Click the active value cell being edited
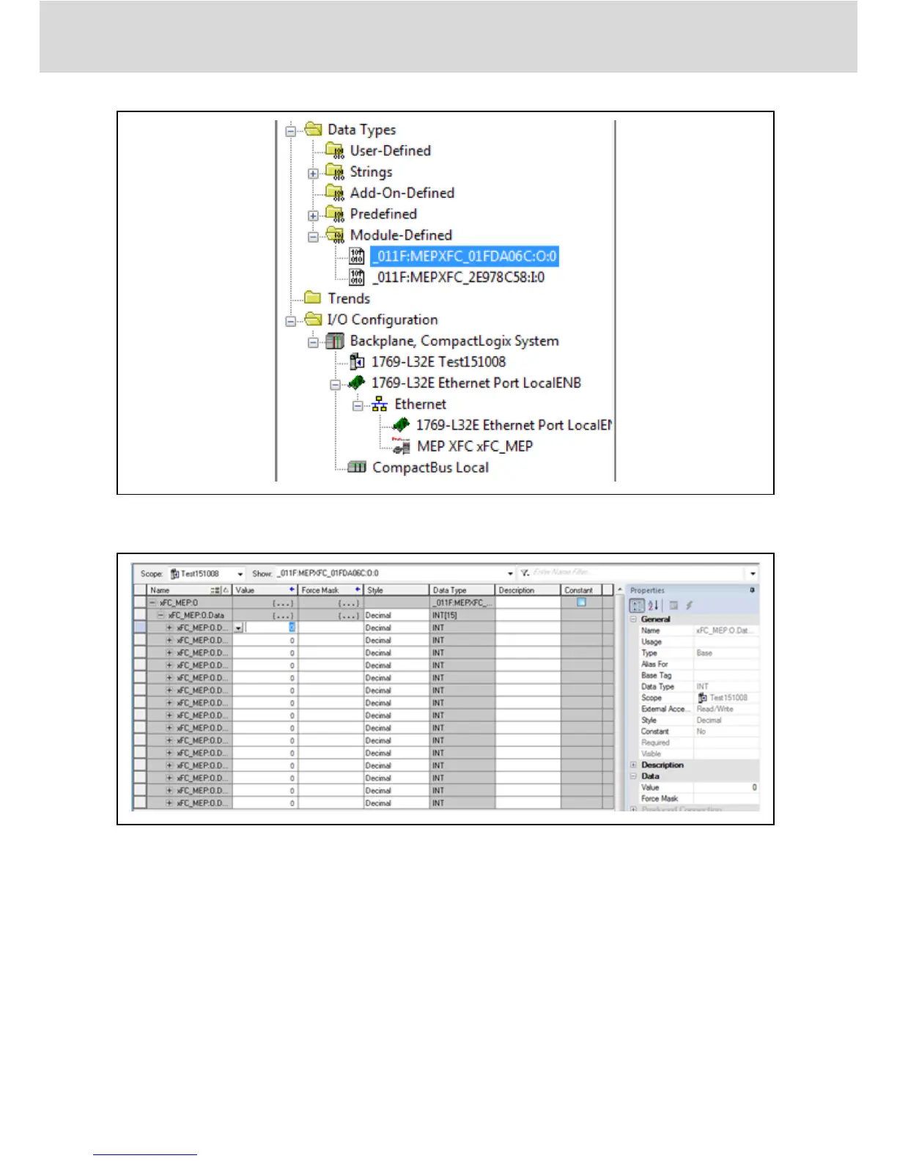Viewport: 897px width, 1161px height. coord(271,628)
